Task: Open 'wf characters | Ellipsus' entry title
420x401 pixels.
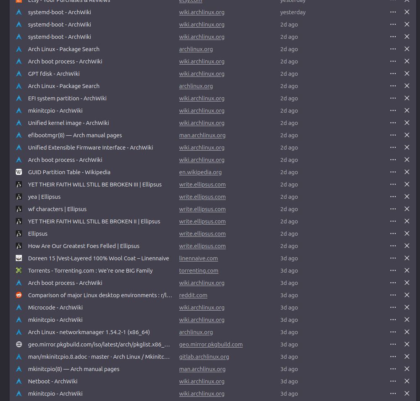Action: 57,209
